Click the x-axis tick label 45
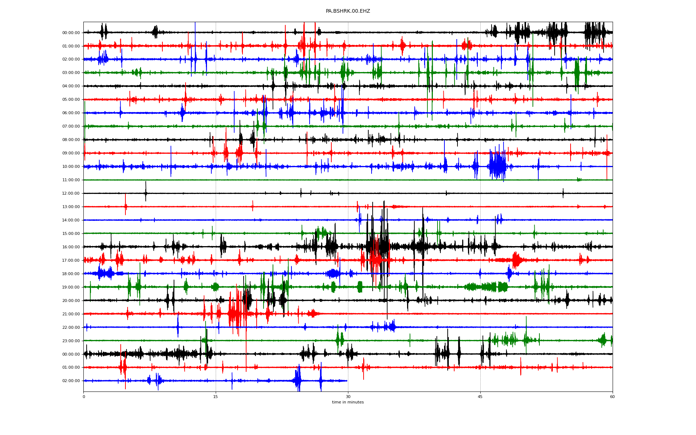Viewport: 696px width, 435px height. pyautogui.click(x=480, y=397)
